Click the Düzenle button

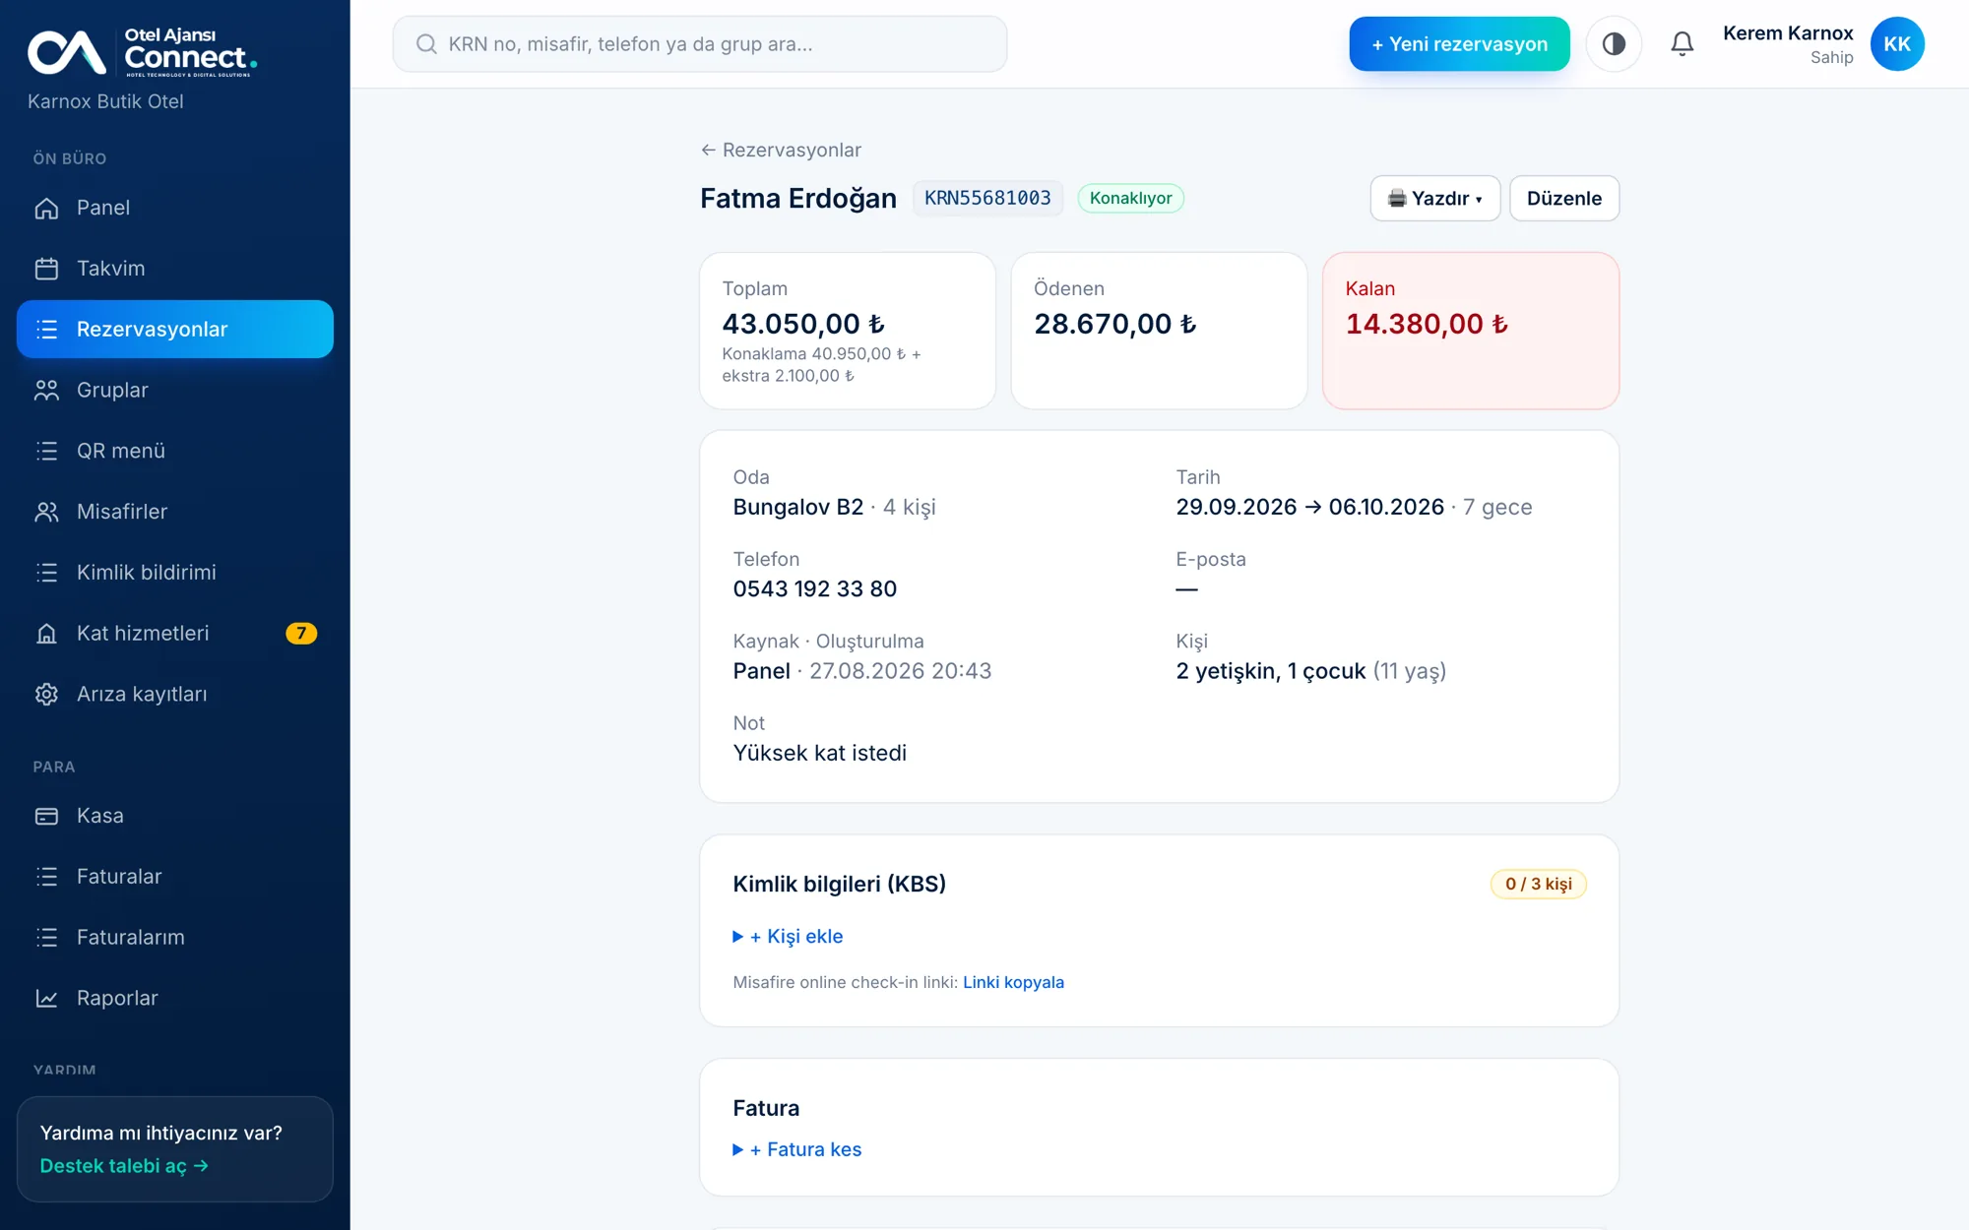[x=1563, y=199]
